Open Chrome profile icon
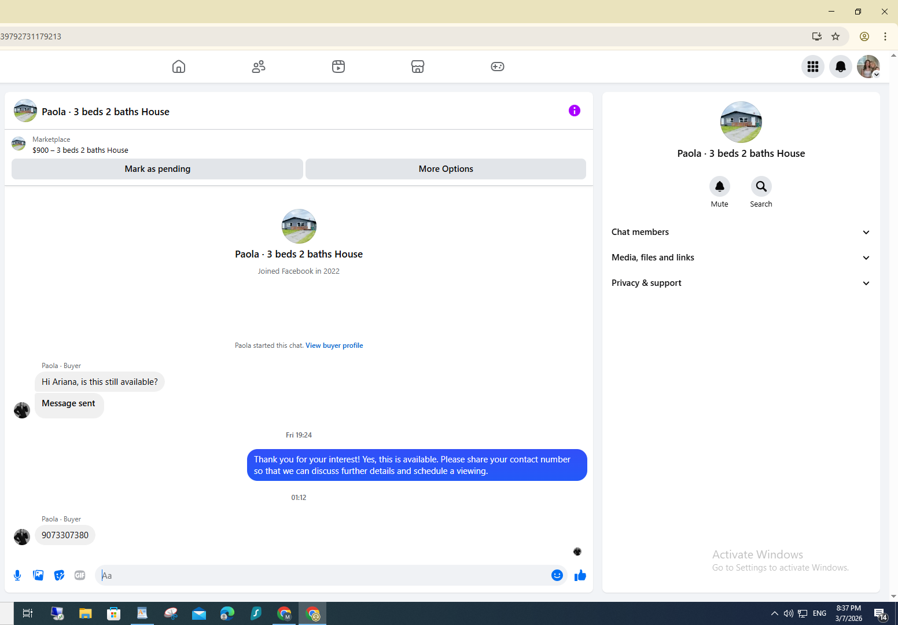Viewport: 898px width, 625px height. click(x=864, y=36)
